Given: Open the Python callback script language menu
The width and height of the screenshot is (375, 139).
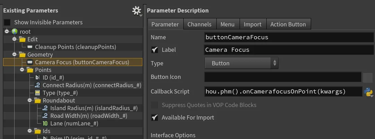Looking at the screenshot, I should point(368,92).
